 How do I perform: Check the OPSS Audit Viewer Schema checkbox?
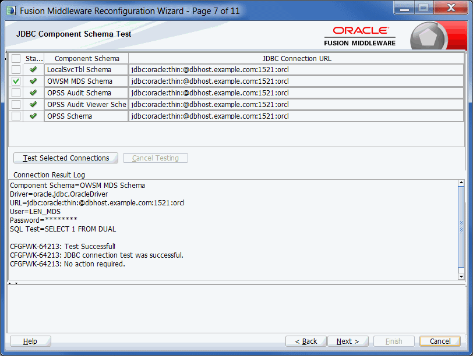tap(16, 104)
